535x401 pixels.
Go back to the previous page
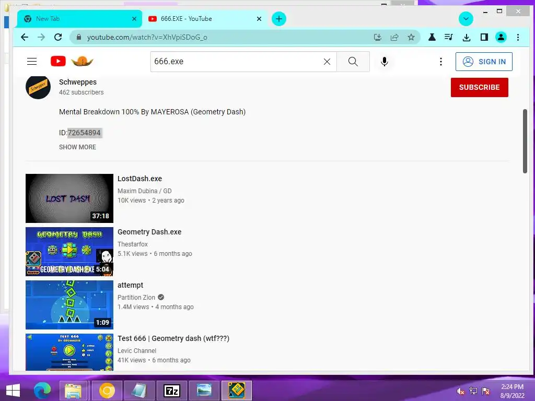coord(25,37)
